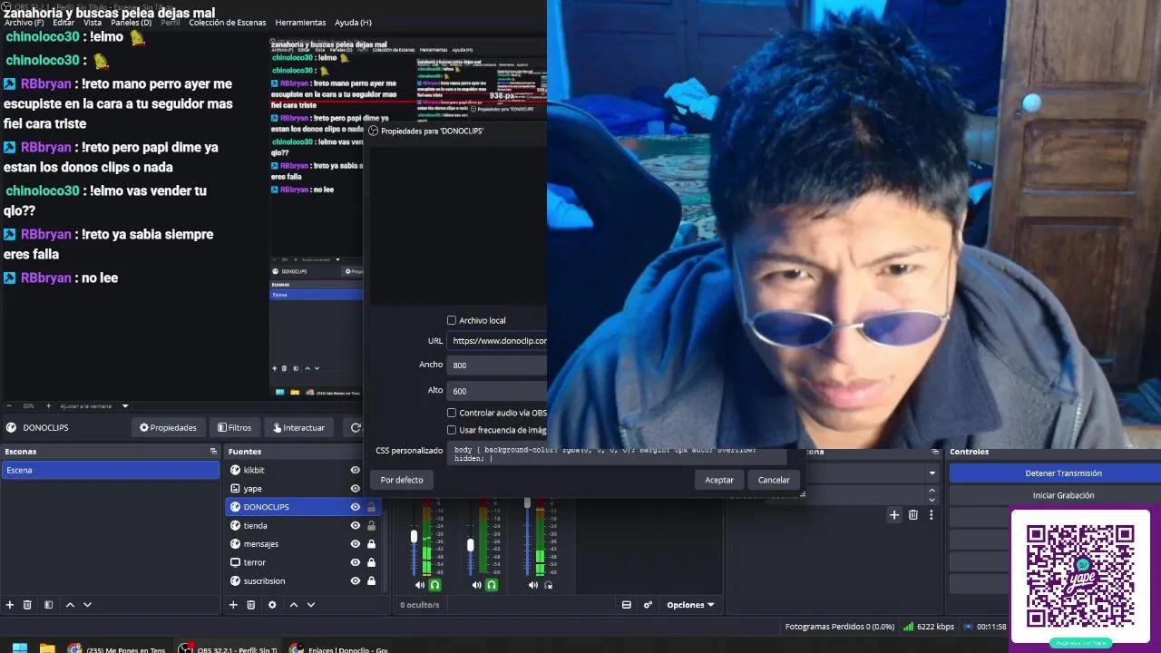1161x653 pixels.
Task: Open the Paneles menu
Action: (131, 23)
